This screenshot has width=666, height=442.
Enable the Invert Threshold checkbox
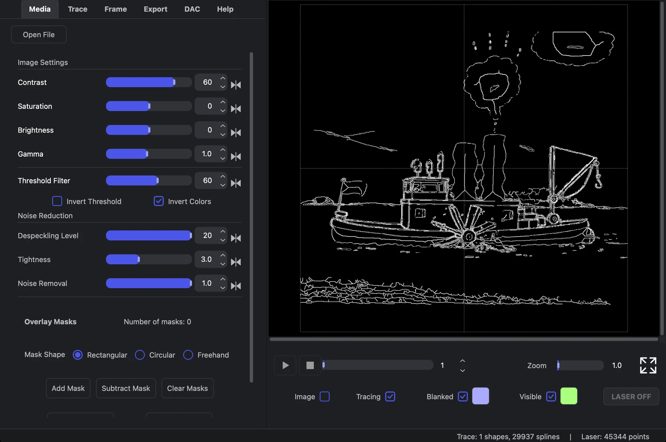point(57,201)
